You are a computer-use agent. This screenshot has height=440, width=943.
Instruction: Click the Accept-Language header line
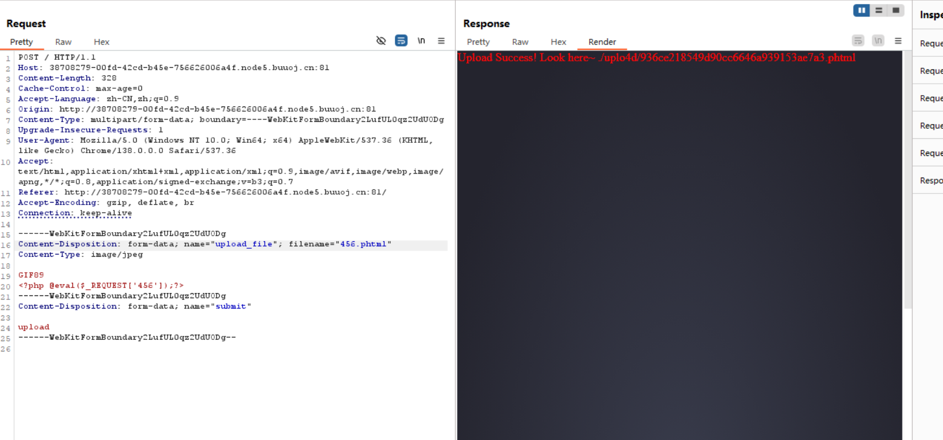pyautogui.click(x=98, y=98)
